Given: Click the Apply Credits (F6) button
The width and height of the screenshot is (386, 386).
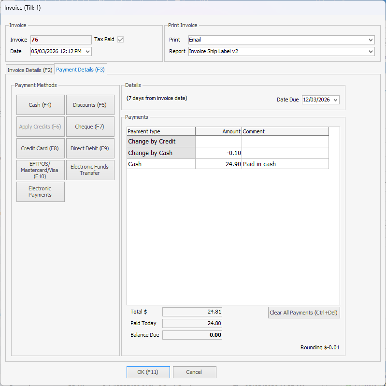Looking at the screenshot, I should [x=41, y=127].
